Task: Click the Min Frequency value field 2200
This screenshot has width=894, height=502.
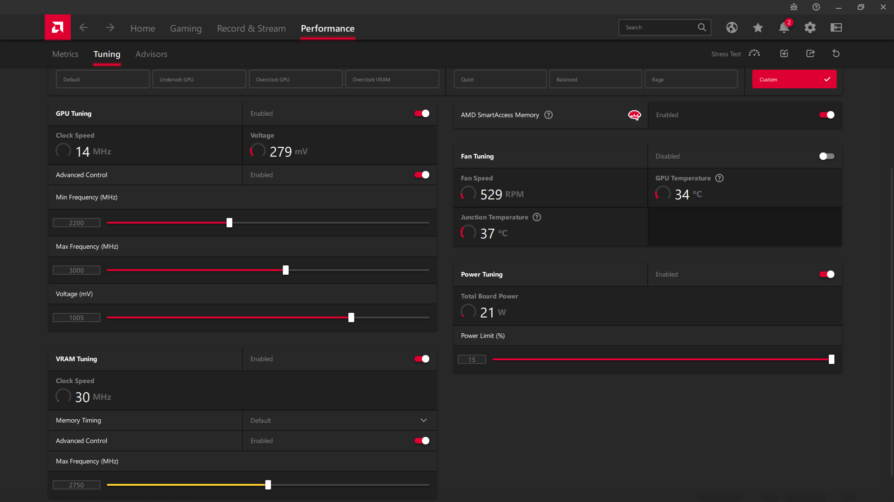Action: pos(76,223)
